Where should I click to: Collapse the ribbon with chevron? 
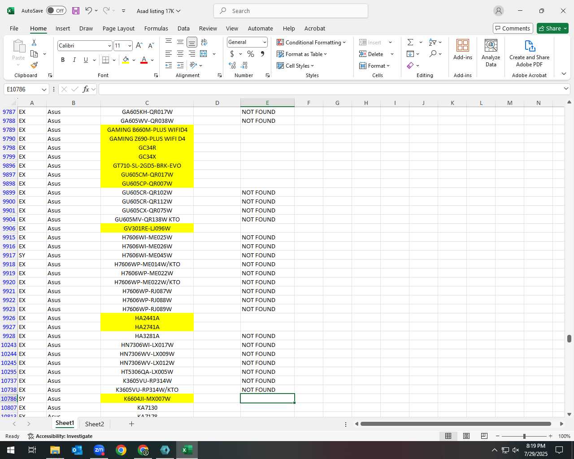pos(564,74)
